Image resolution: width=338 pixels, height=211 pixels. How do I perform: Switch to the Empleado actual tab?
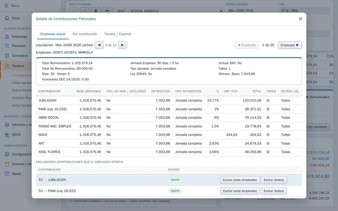(x=53, y=34)
